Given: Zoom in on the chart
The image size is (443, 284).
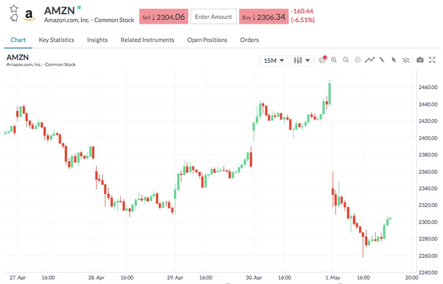Looking at the screenshot, I should pyautogui.click(x=334, y=60).
